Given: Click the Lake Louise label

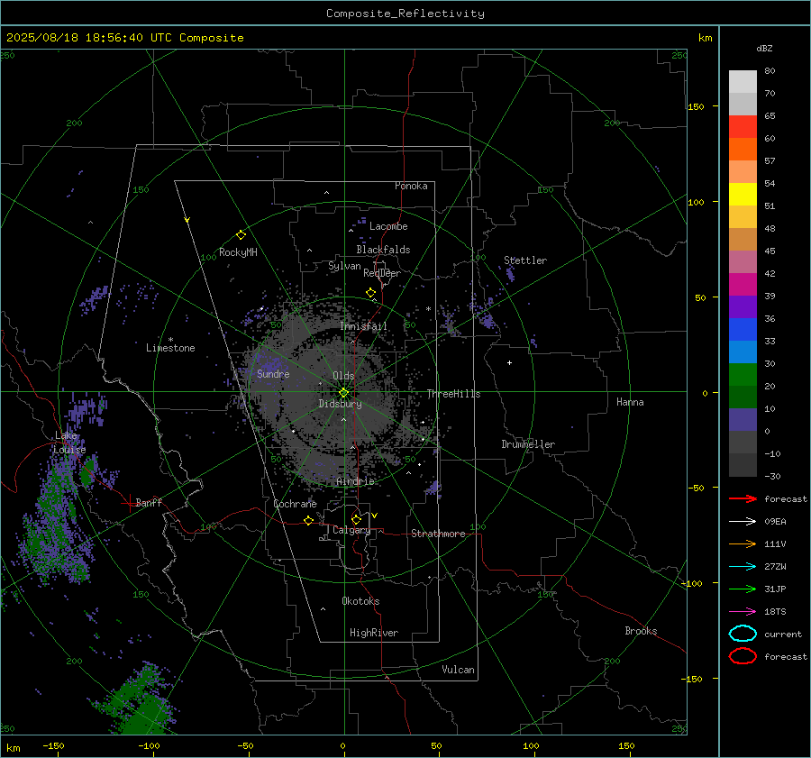Looking at the screenshot, I should point(69,443).
